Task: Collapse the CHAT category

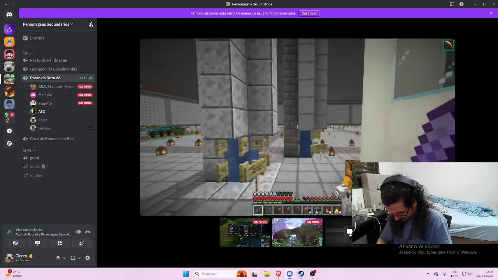Action: coord(29,150)
